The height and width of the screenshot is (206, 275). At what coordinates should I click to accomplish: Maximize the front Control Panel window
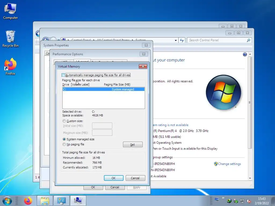click(238, 33)
